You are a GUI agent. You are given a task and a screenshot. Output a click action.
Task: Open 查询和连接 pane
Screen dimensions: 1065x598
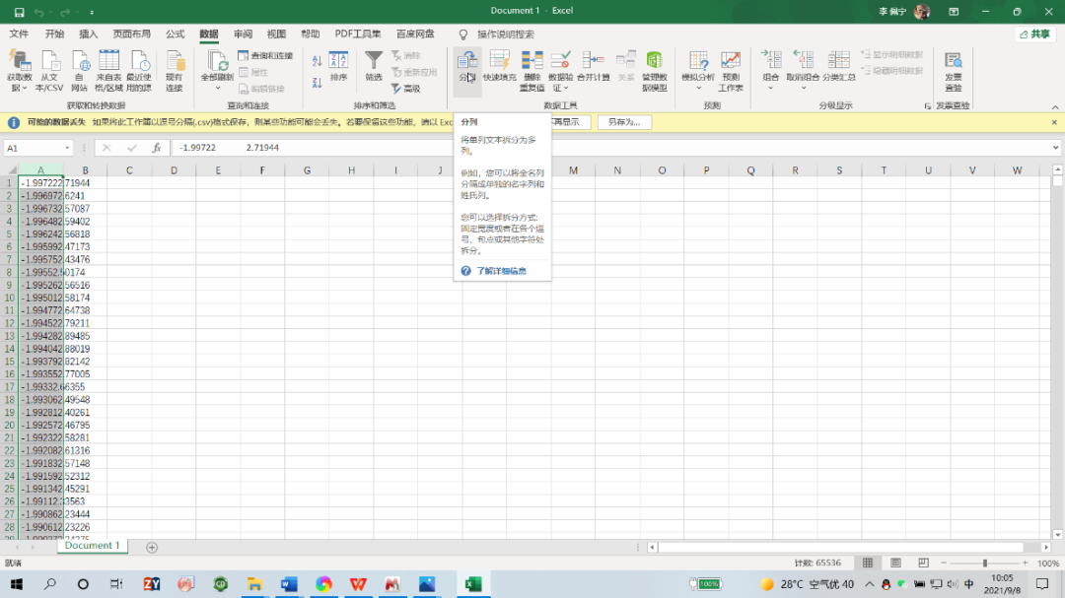coord(265,55)
